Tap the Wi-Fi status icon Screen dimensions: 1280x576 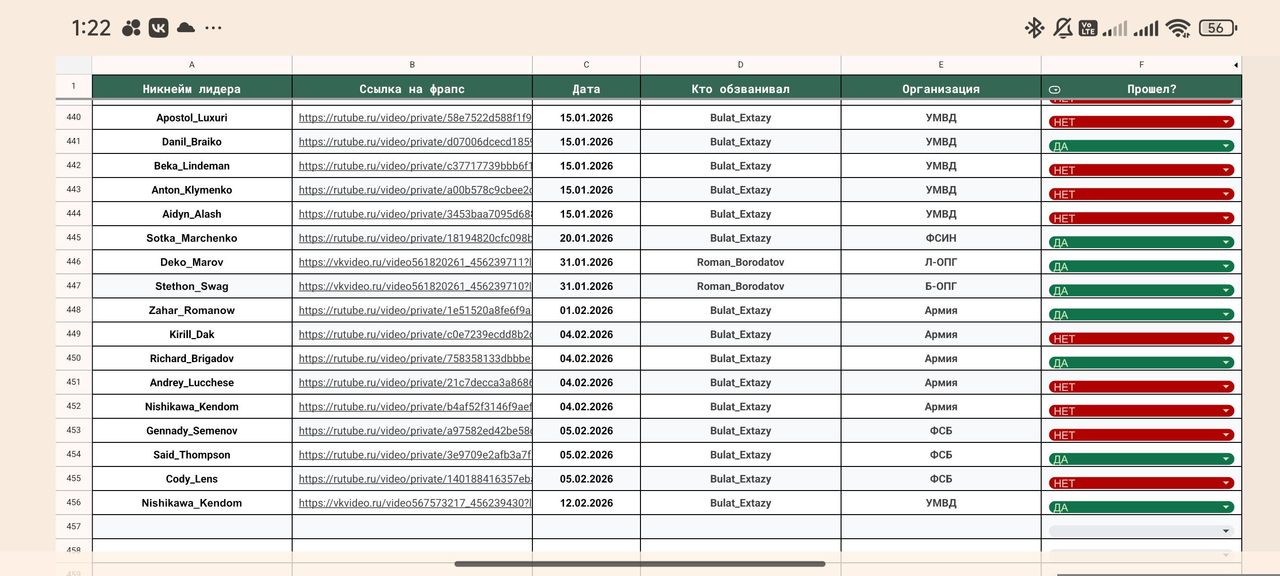point(1178,28)
